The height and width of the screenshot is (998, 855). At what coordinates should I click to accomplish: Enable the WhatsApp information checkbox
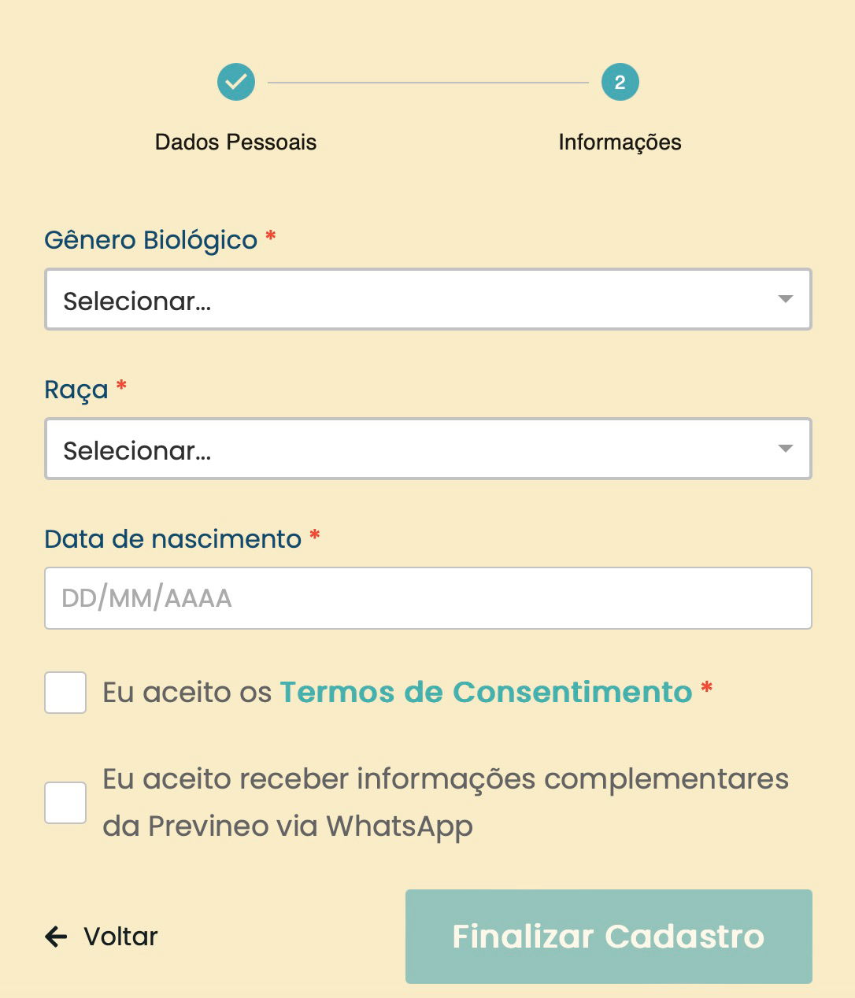tap(65, 803)
